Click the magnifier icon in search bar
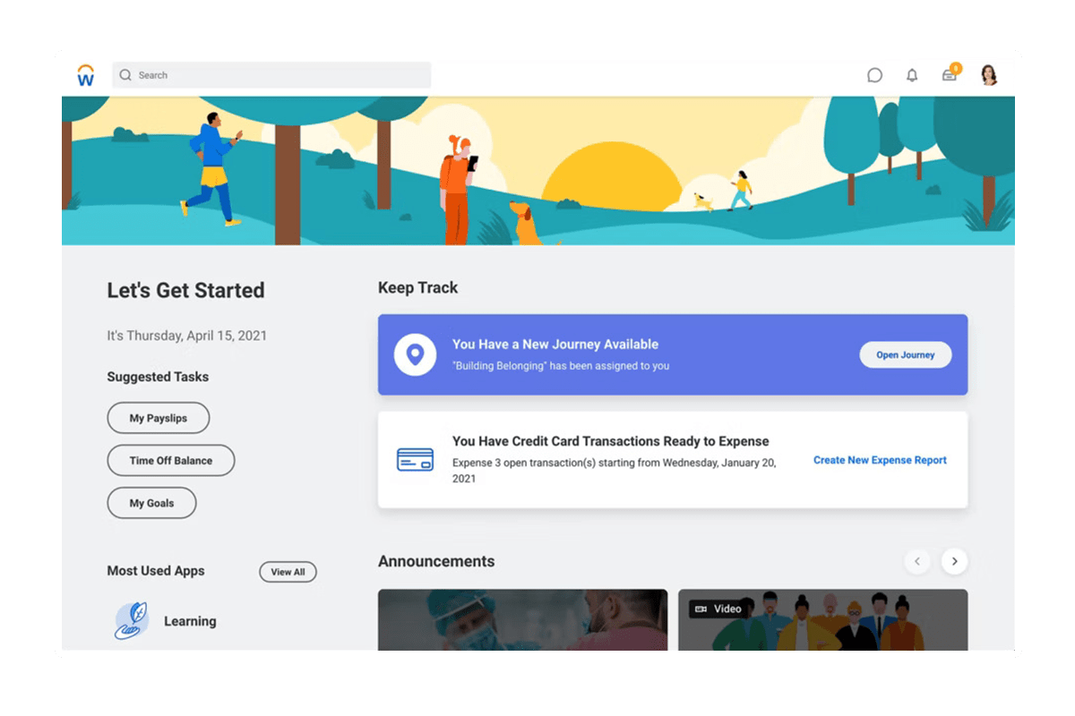The width and height of the screenshot is (1075, 716). pos(125,75)
